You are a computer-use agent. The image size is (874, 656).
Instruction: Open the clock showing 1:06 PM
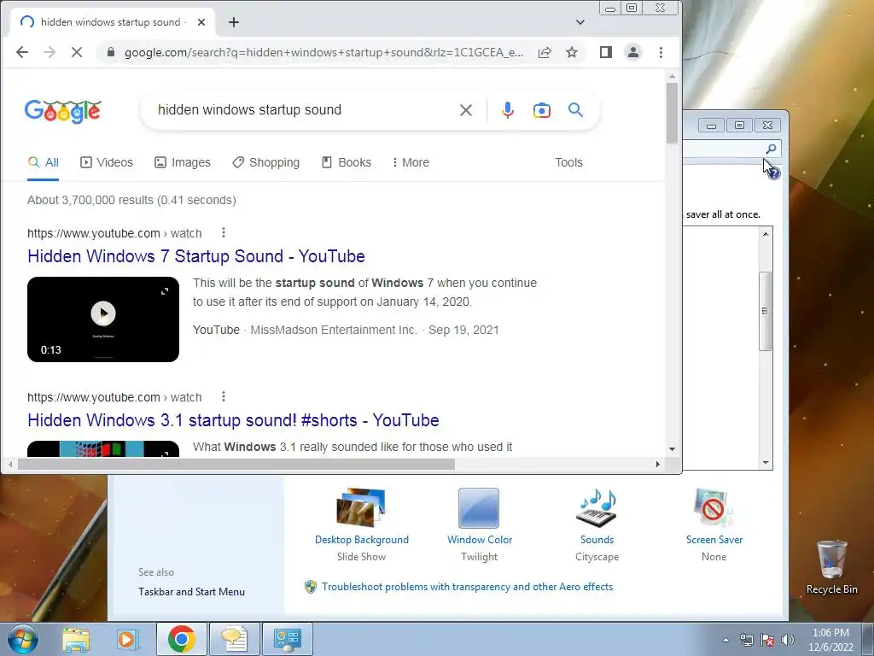coord(831,640)
